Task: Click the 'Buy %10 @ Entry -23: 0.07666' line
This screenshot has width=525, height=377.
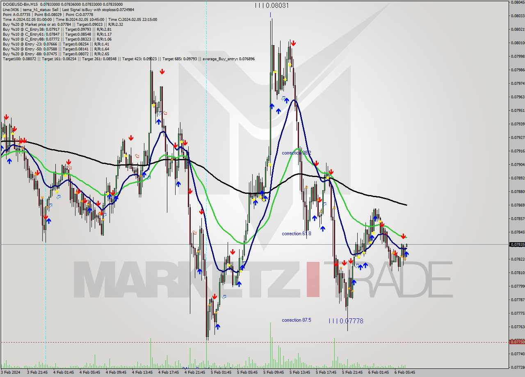Action: pyautogui.click(x=30, y=44)
